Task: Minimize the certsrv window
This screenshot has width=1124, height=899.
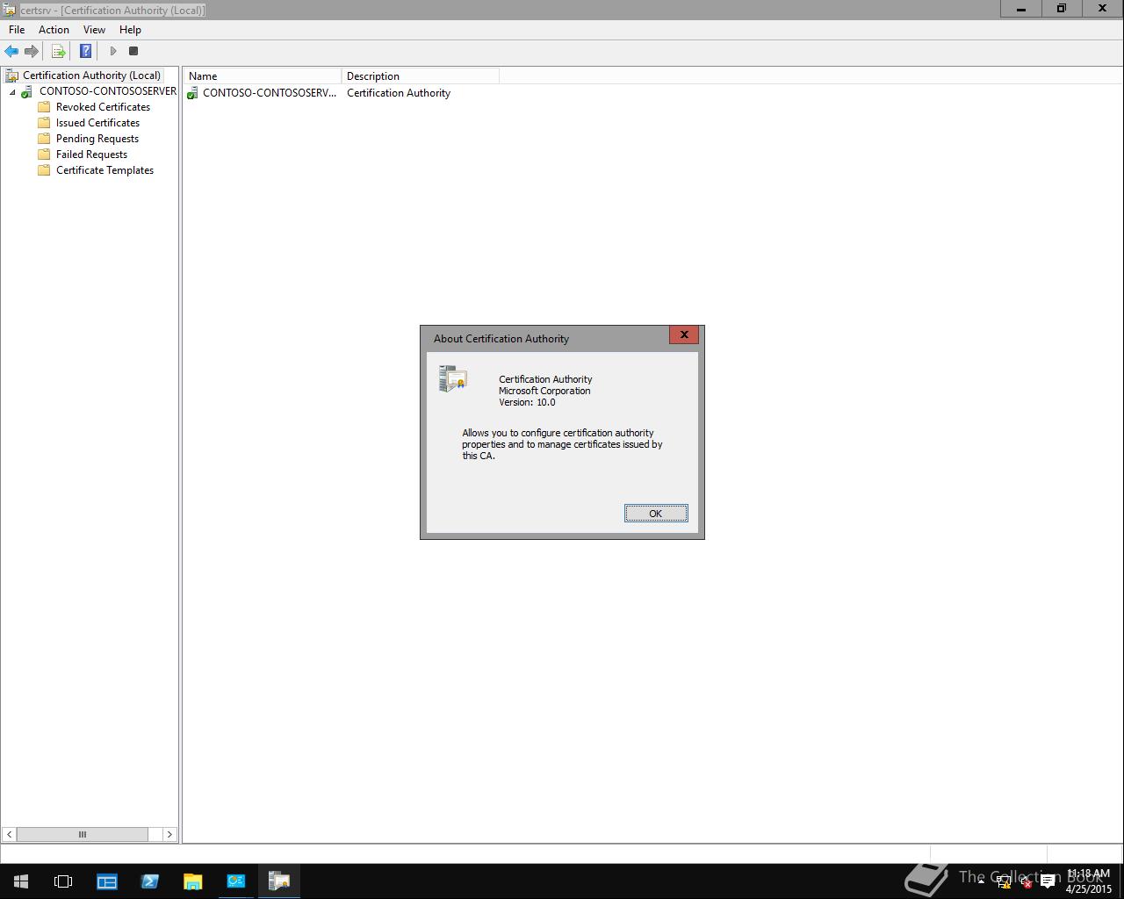Action: [x=1021, y=9]
